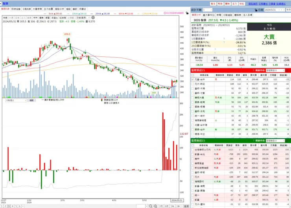The height and width of the screenshot is (208, 291).
Task: Expand arrow after page button 6
Action: click(x=23, y=206)
